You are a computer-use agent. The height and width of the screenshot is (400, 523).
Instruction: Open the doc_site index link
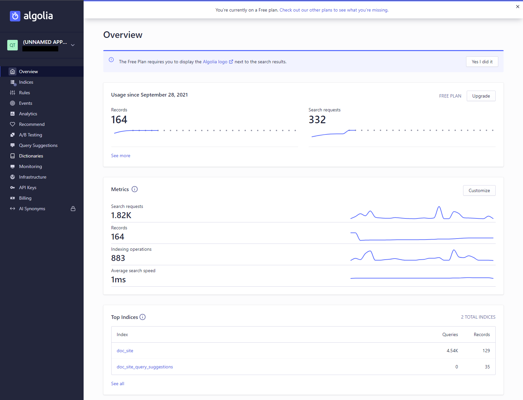coord(125,351)
